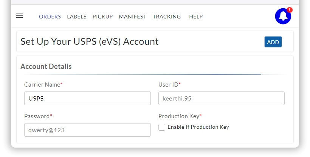The width and height of the screenshot is (310, 157).
Task: Click the Account Details heading
Action: (x=46, y=66)
